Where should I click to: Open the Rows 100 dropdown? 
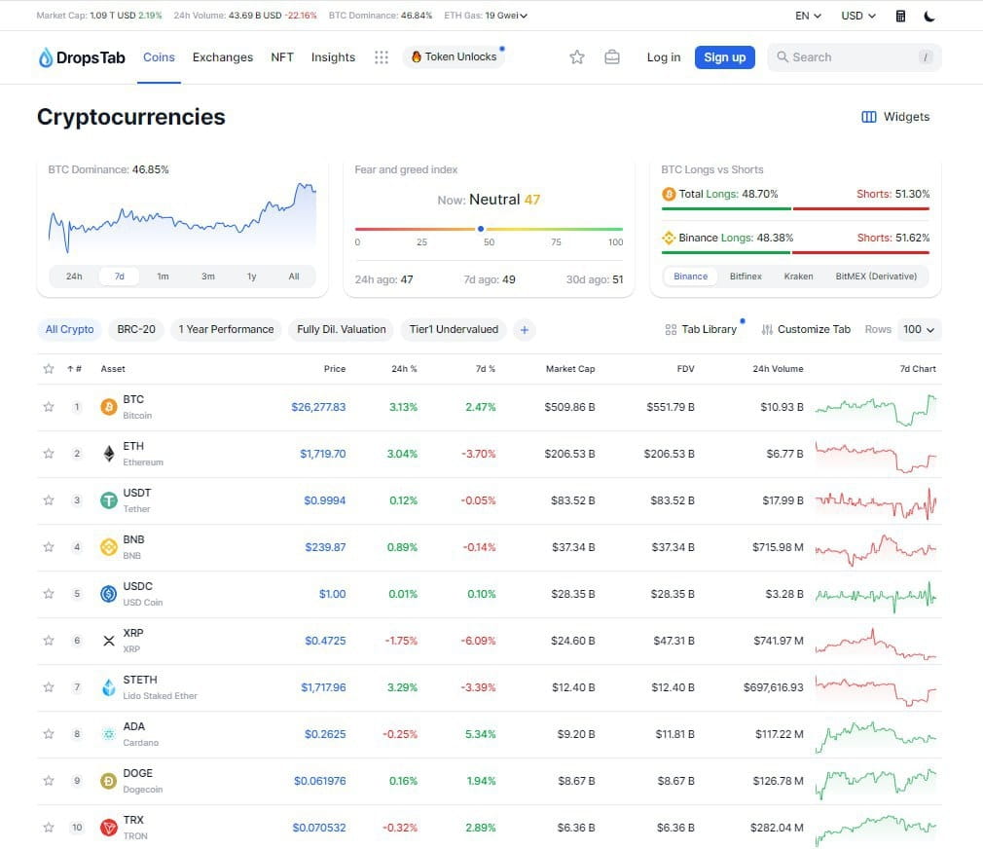919,330
